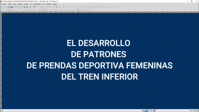
Task: Expand the undo history dropdown arrow
Action: (36, 7)
